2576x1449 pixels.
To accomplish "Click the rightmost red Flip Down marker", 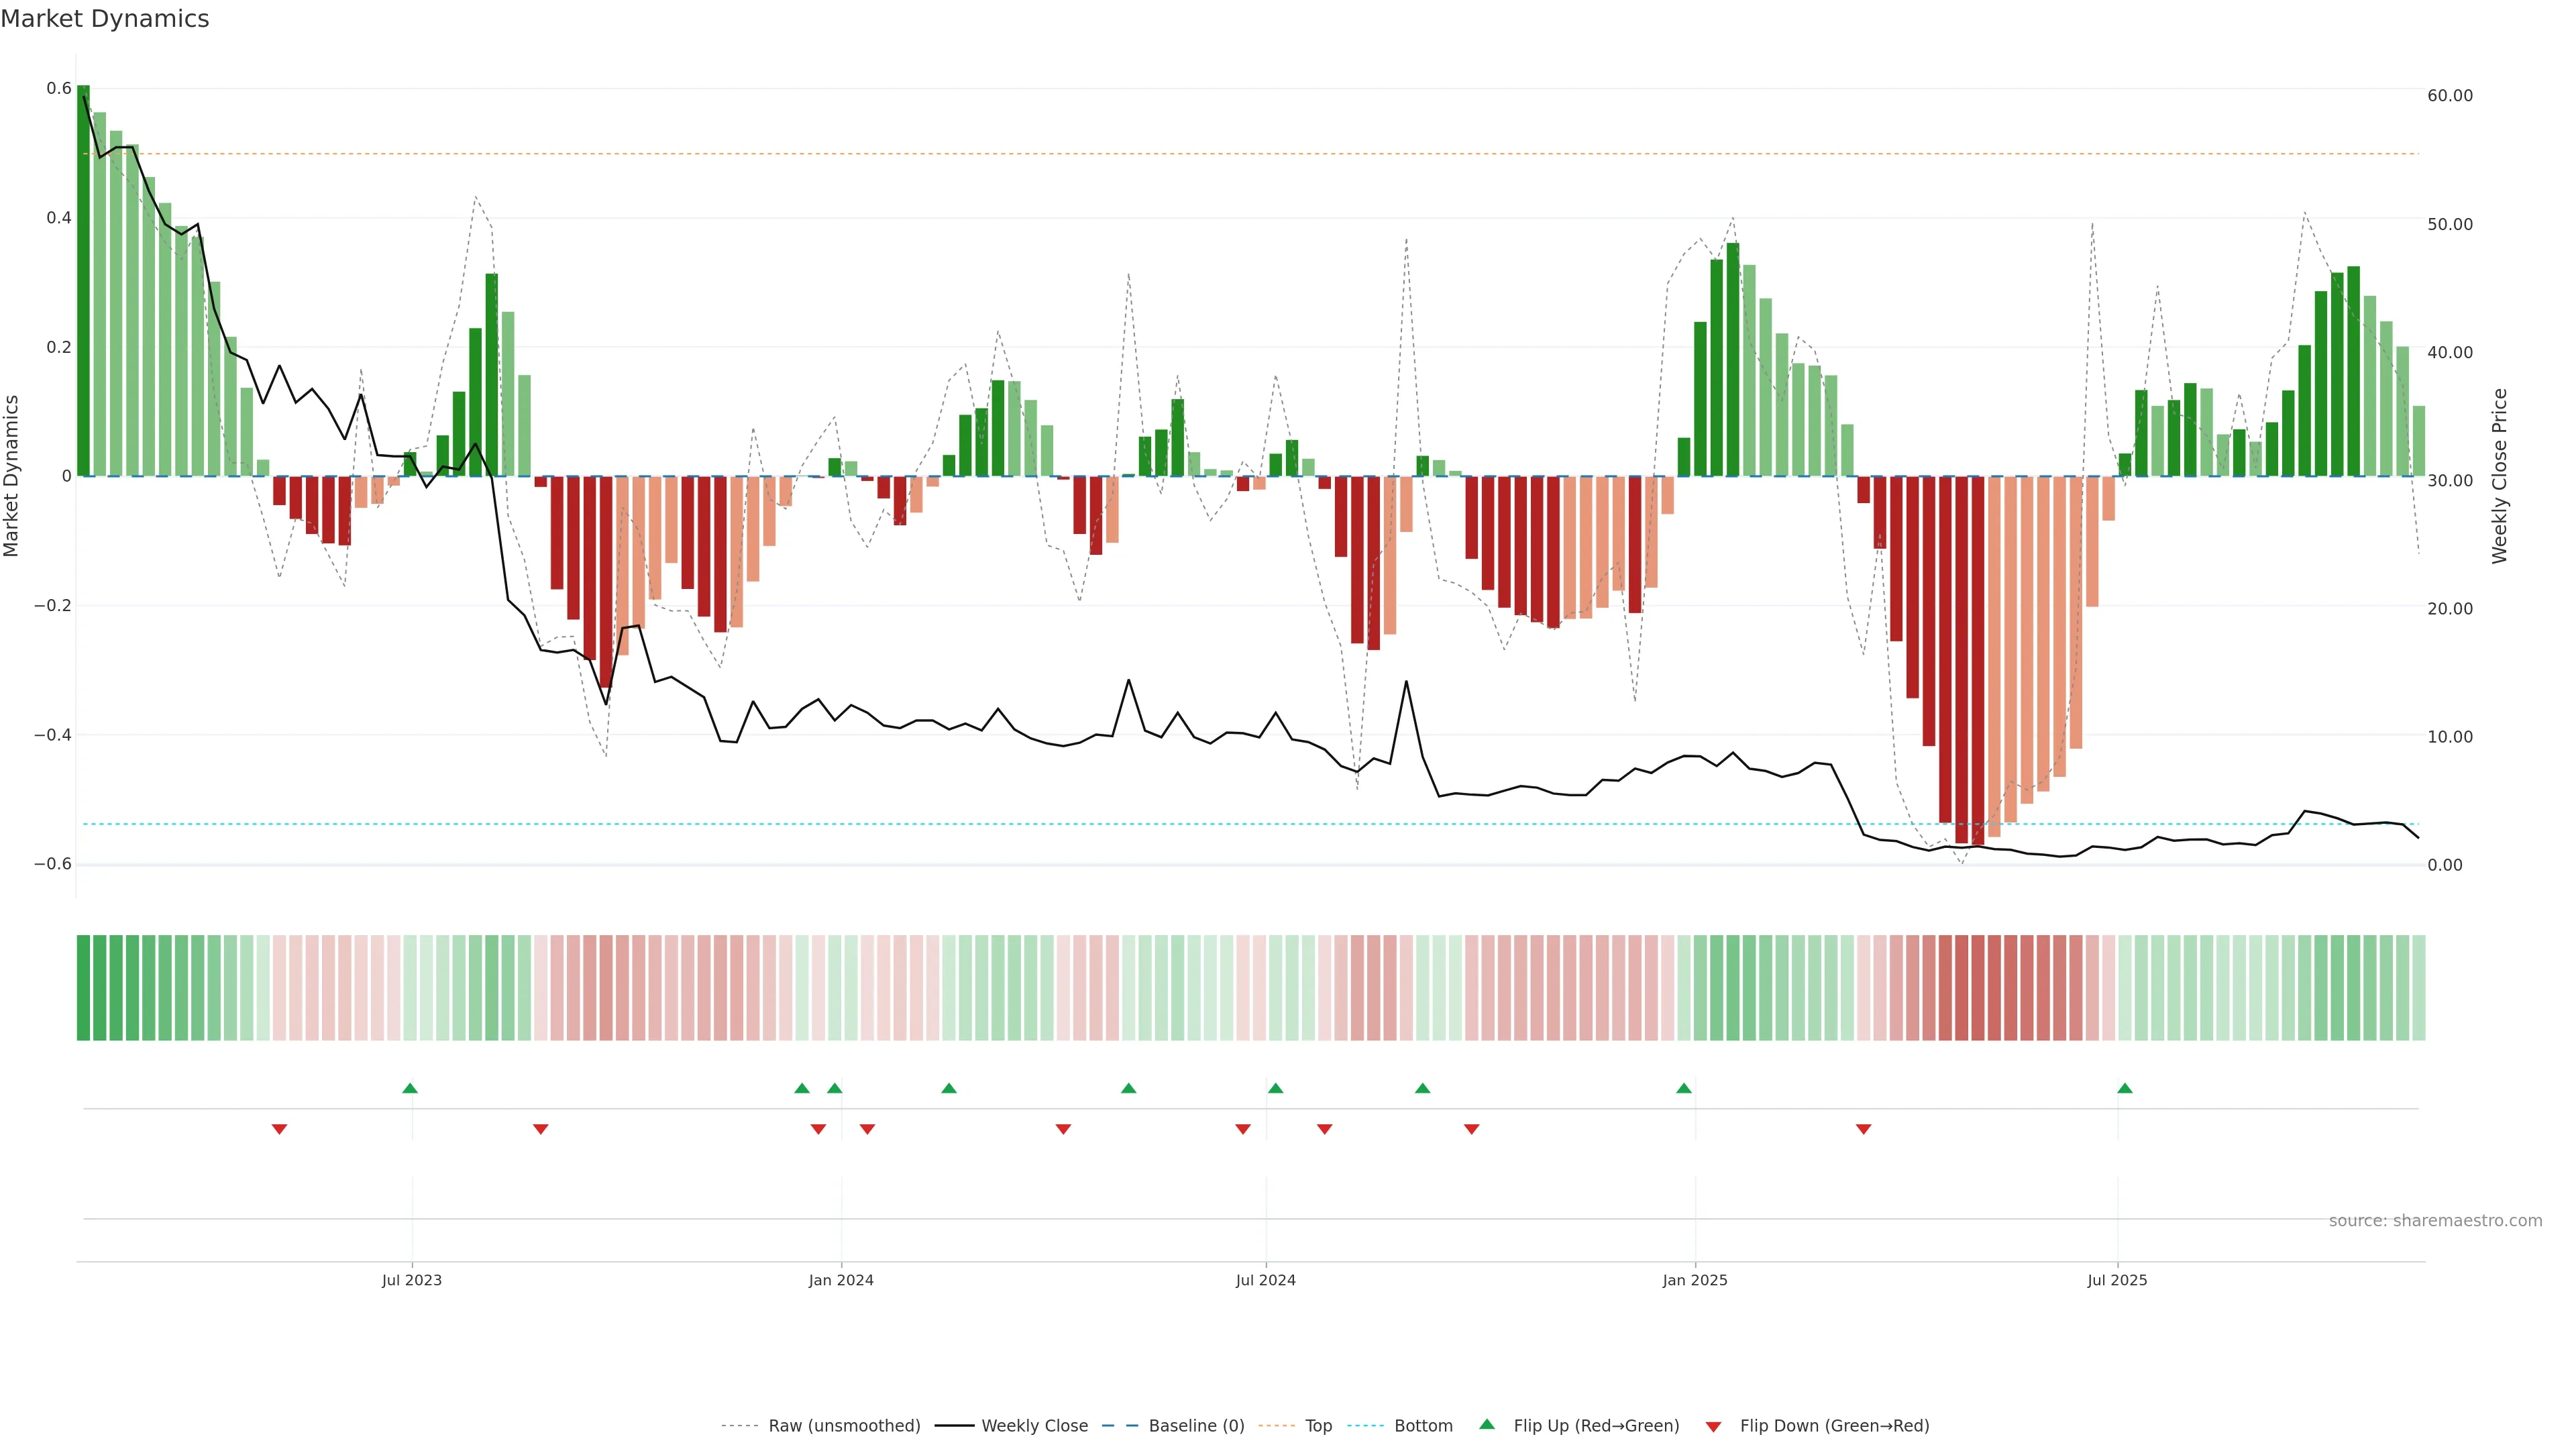I will pyautogui.click(x=1863, y=1129).
